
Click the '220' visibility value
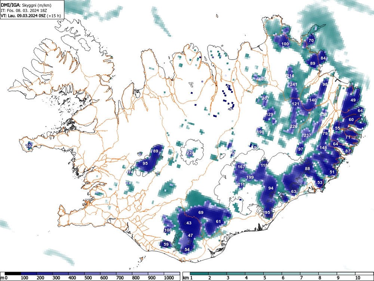[x=294, y=126]
